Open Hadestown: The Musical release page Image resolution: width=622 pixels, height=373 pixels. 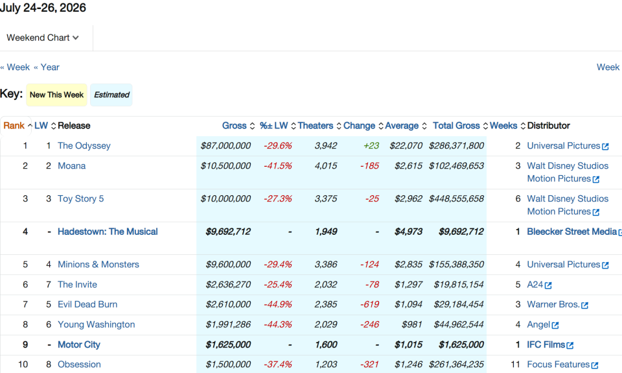point(108,232)
